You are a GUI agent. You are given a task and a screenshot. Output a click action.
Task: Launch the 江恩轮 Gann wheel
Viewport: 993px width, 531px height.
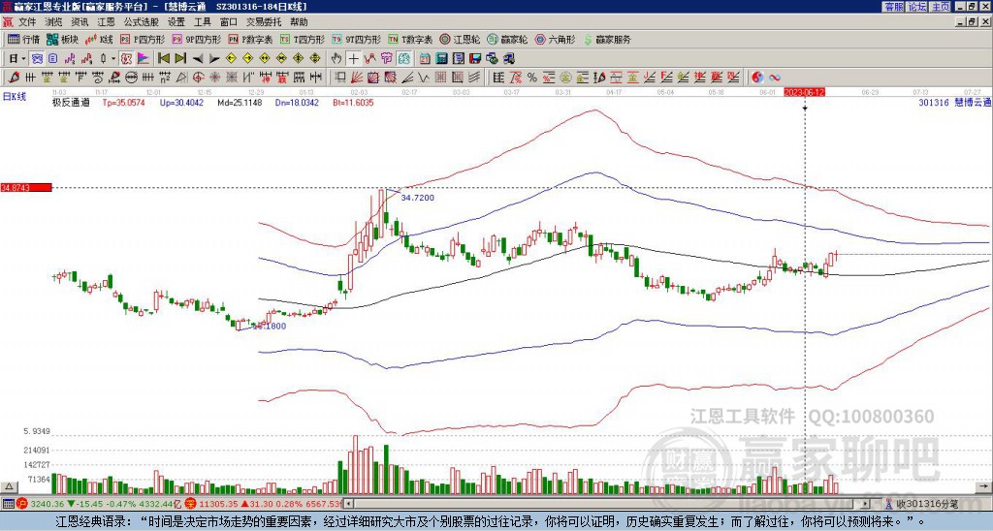click(460, 39)
